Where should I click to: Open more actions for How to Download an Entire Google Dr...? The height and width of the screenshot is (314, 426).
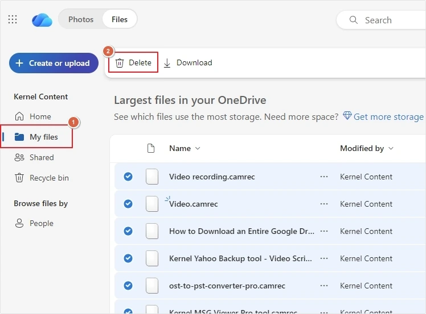coord(324,231)
